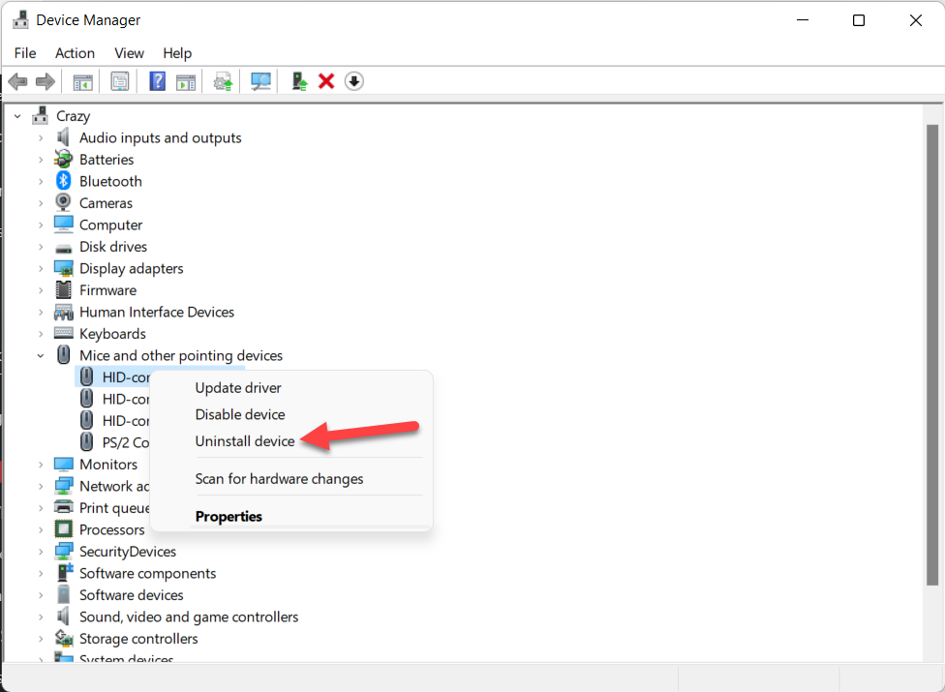Click the Show/Hide console tree icon
945x692 pixels.
pyautogui.click(x=83, y=81)
